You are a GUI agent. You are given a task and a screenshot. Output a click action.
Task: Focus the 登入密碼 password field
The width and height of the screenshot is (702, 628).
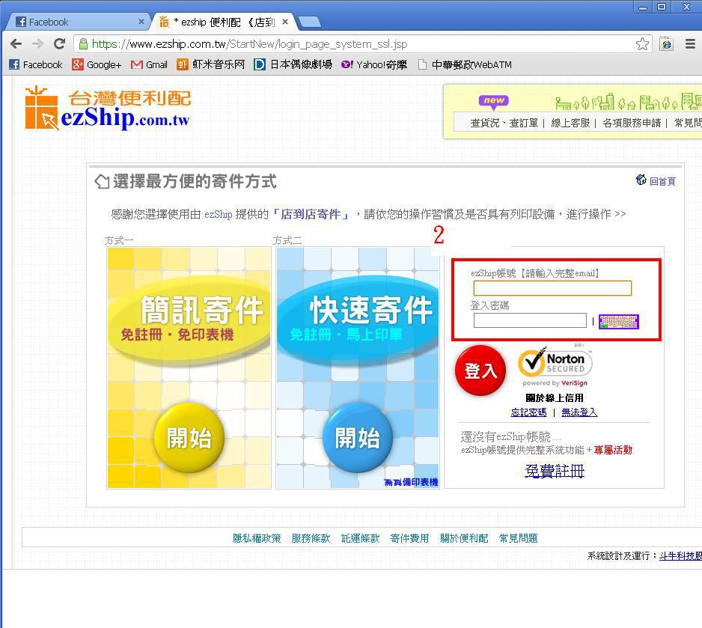tap(530, 320)
